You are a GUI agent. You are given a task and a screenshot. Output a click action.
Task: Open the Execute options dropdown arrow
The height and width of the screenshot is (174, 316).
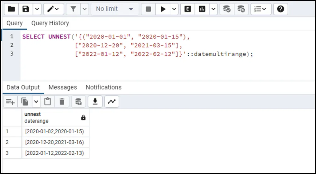[x=174, y=9]
